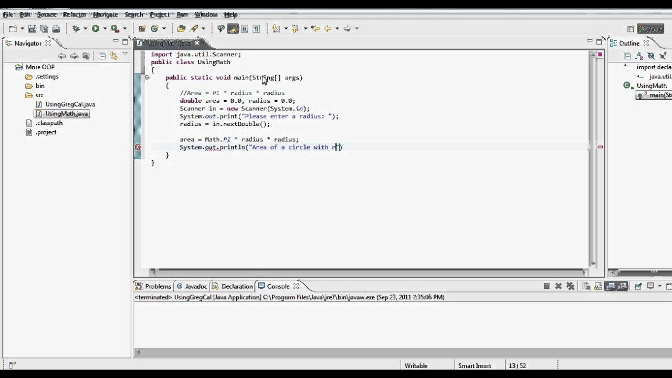672x378 pixels.
Task: Click the New Java Package icon
Action: 142,29
